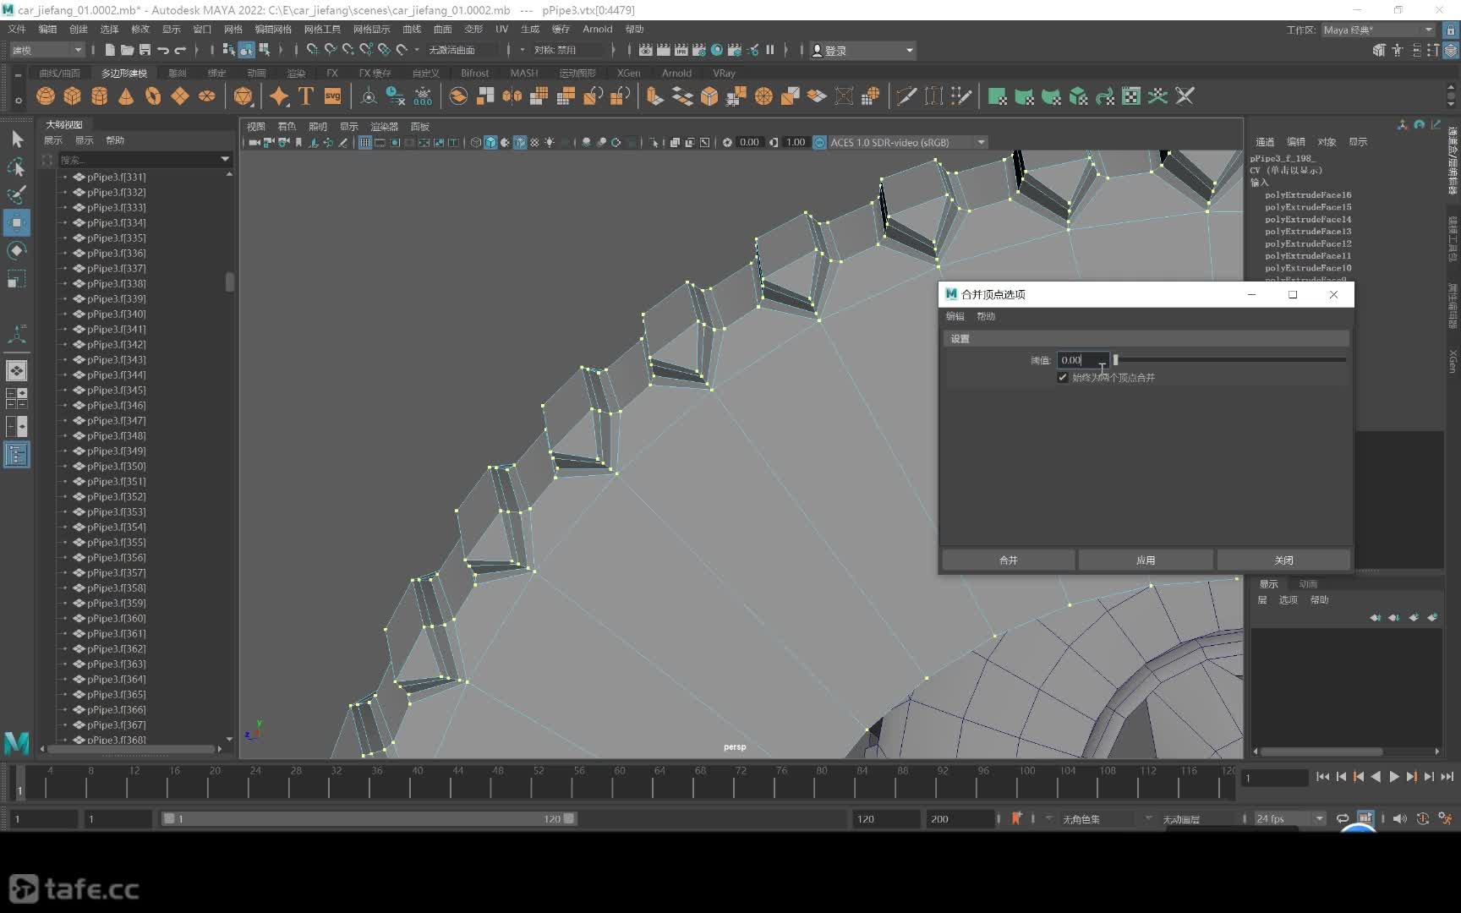Activate the Scale tool in the toolbox

(x=17, y=278)
